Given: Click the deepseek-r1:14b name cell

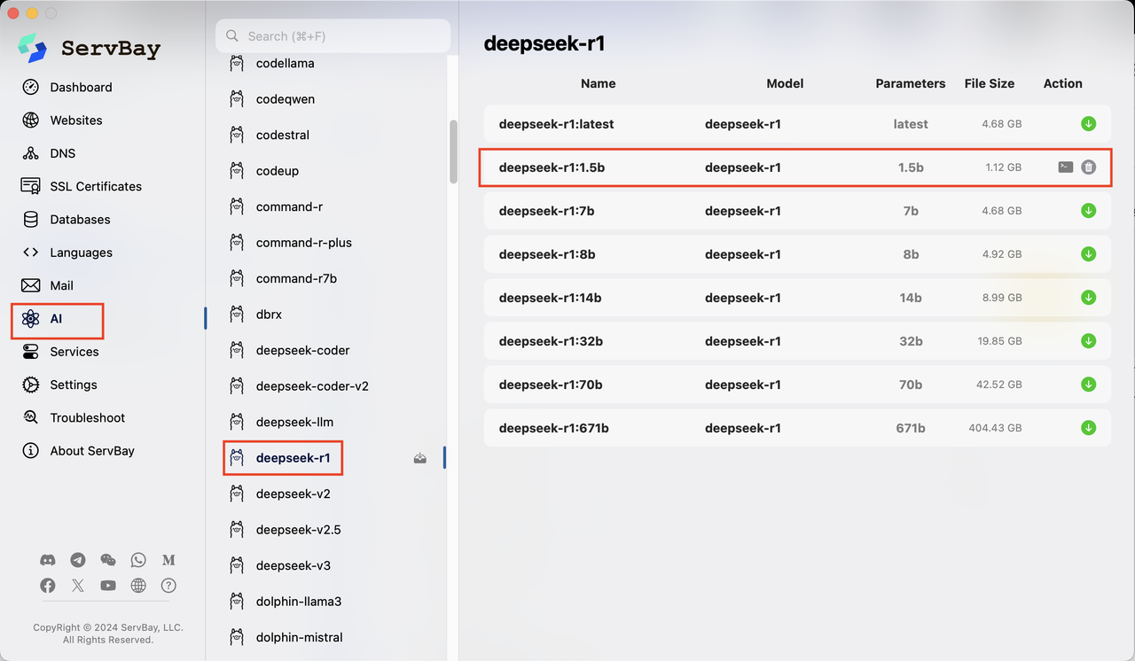Looking at the screenshot, I should click(x=551, y=298).
